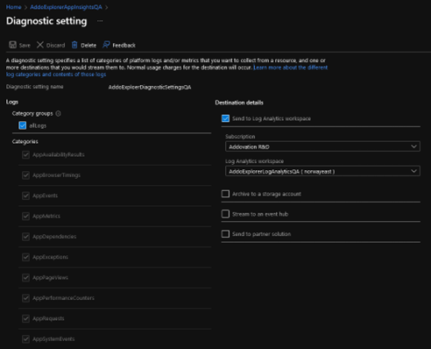Click the Diagnostic setting name field
The height and width of the screenshot is (349, 431).
pos(150,87)
